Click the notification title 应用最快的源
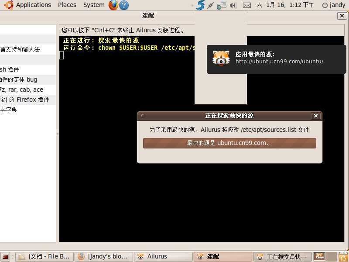This screenshot has width=349, height=262. click(x=255, y=54)
